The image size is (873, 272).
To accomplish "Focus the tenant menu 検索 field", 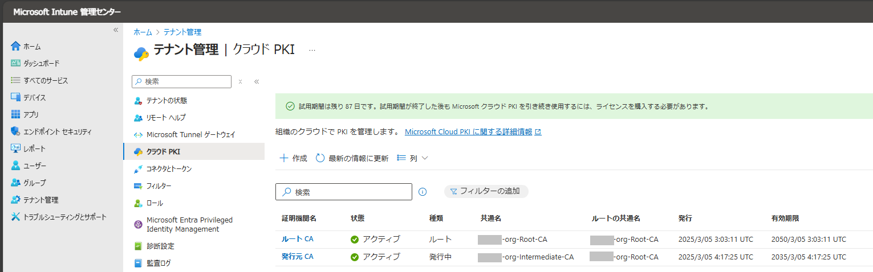I will point(181,81).
